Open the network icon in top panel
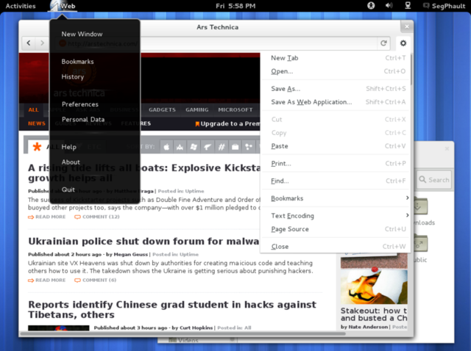The height and width of the screenshot is (351, 471). (x=408, y=6)
